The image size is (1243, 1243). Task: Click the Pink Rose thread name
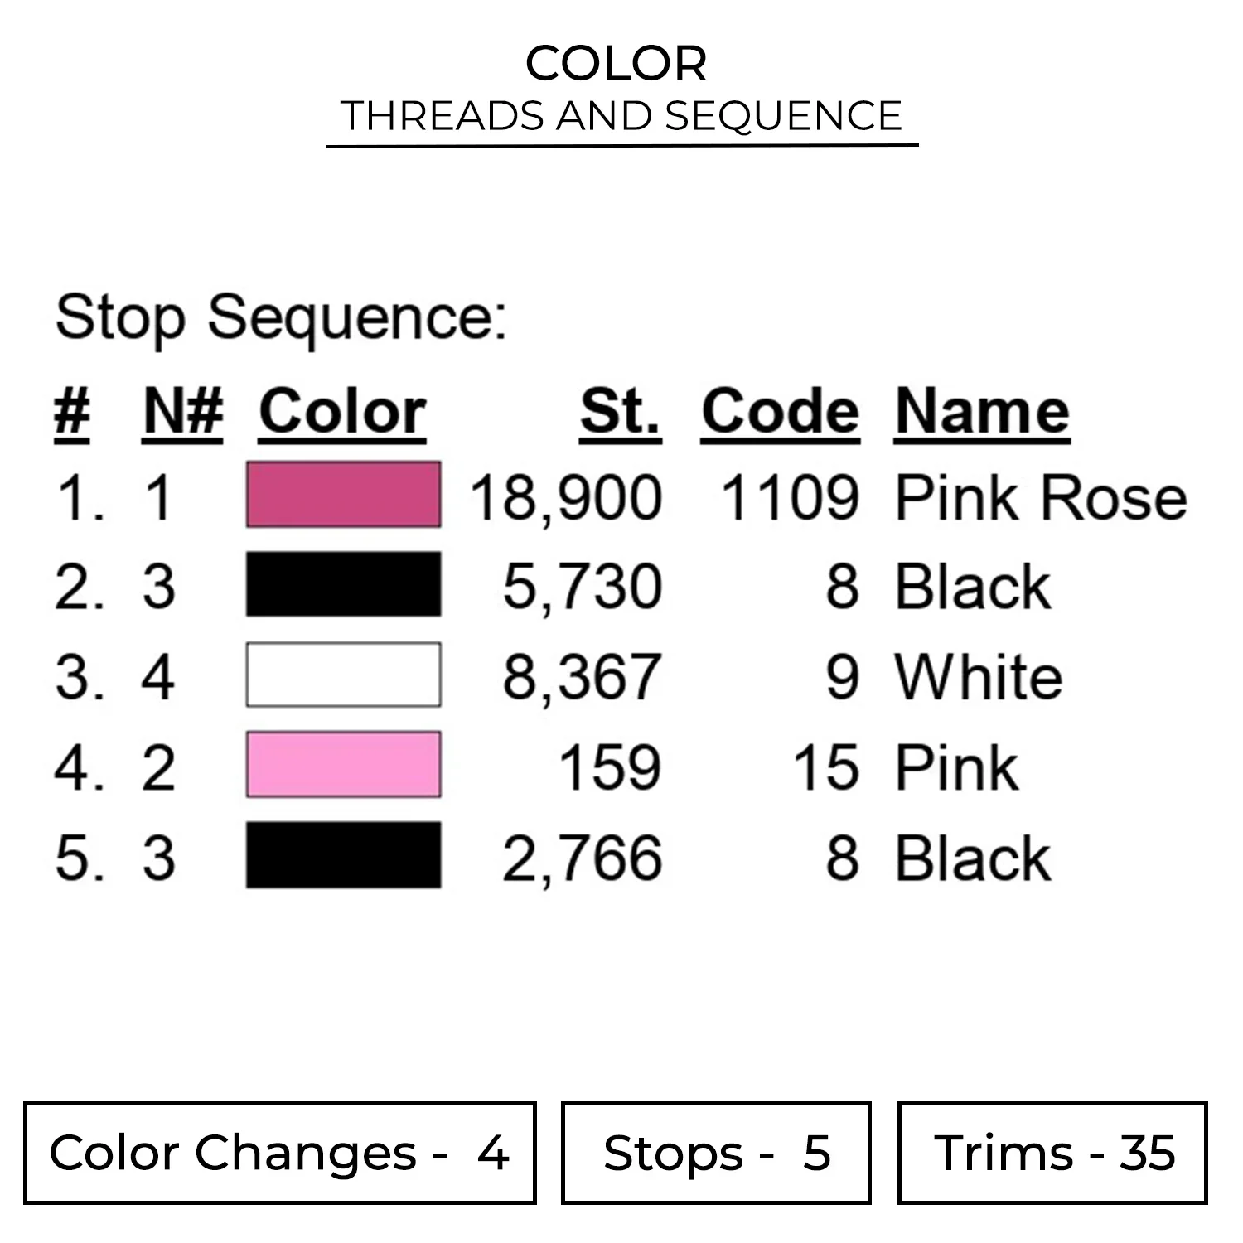coord(1041,498)
